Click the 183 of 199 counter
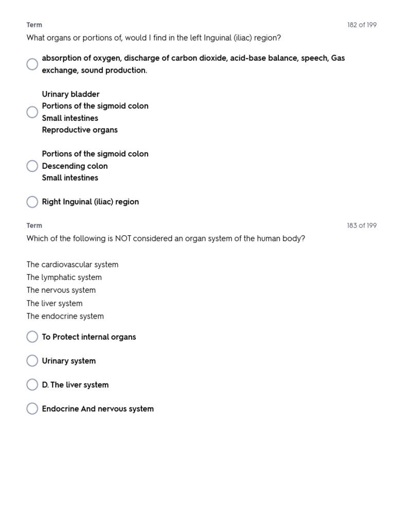 362,225
